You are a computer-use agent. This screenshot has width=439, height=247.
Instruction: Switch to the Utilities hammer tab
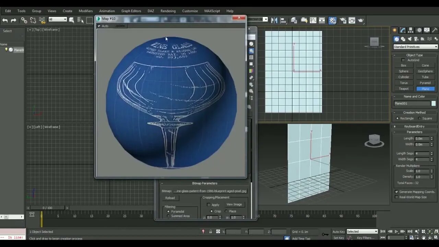pyautogui.click(x=435, y=30)
